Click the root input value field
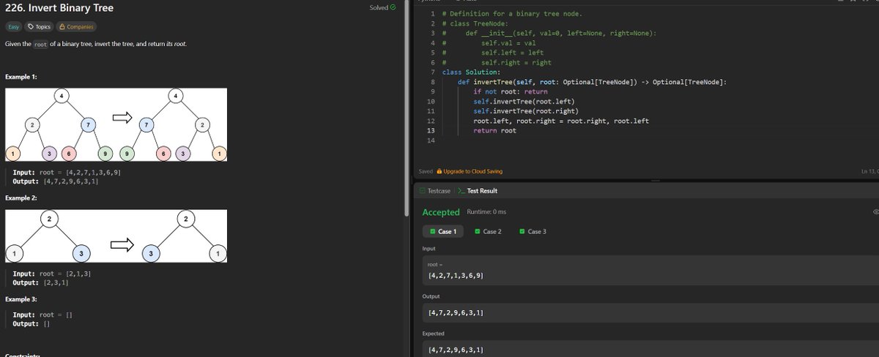The width and height of the screenshot is (879, 357). (650, 270)
